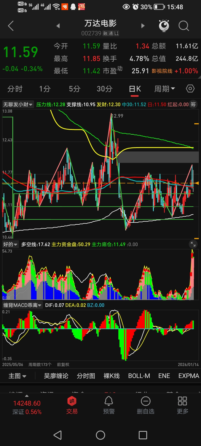Tap 支撑线:10.95 value

point(81,105)
